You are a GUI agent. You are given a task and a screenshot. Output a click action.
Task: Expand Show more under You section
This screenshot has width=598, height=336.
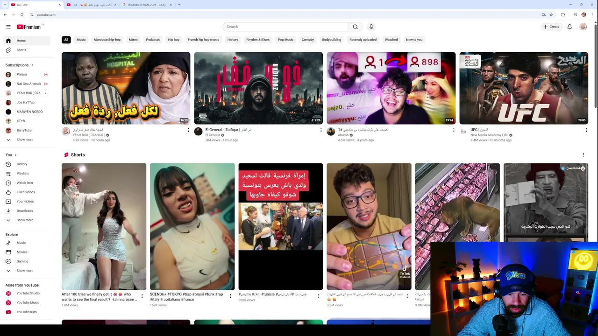(x=26, y=220)
